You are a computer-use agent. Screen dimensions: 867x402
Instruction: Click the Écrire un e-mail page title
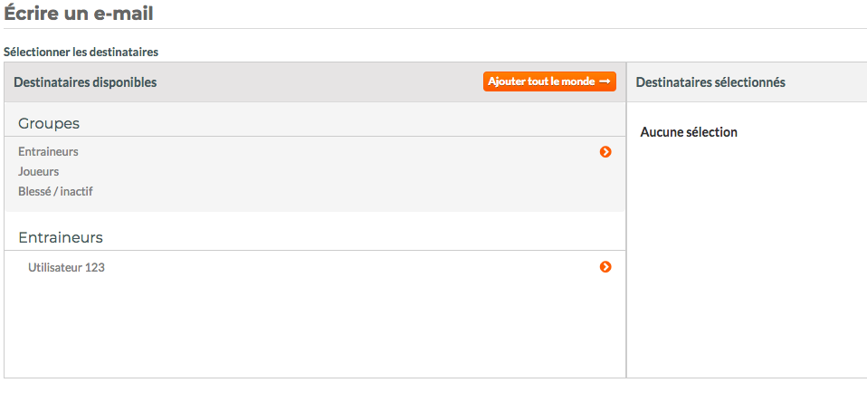[79, 13]
